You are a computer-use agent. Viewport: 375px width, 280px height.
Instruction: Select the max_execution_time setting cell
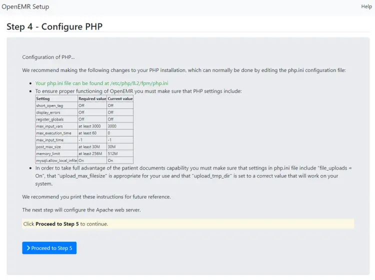pyautogui.click(x=53, y=133)
